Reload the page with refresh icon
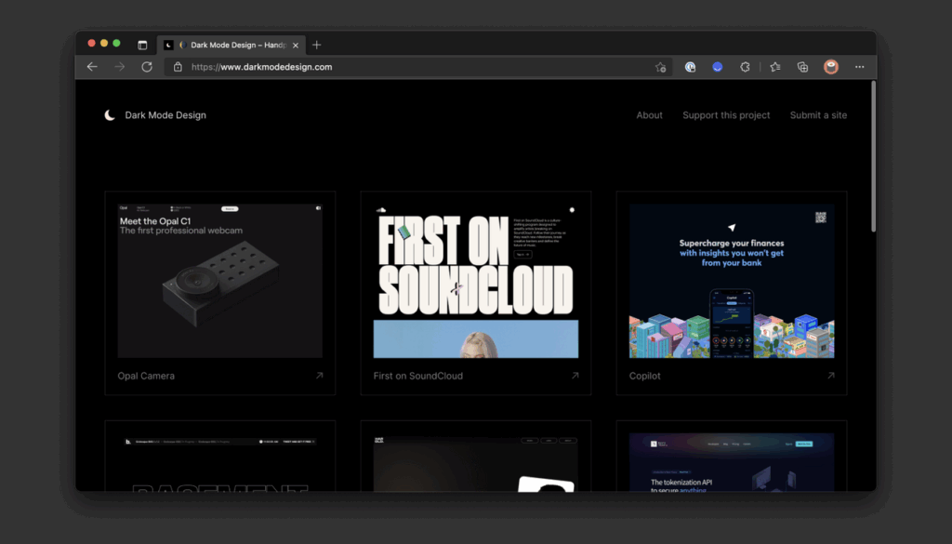The image size is (952, 544). coord(147,67)
